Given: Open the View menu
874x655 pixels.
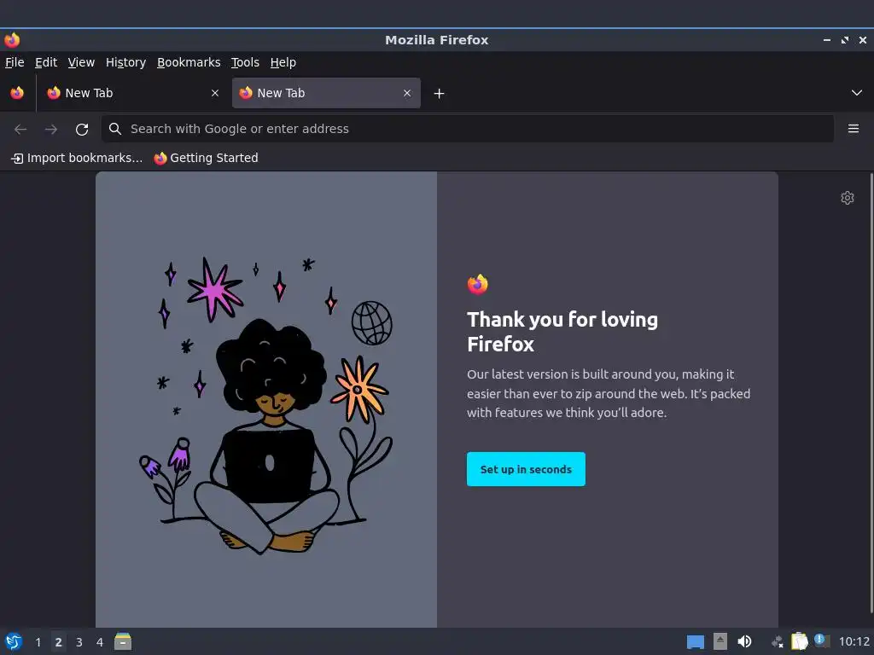Looking at the screenshot, I should [81, 62].
